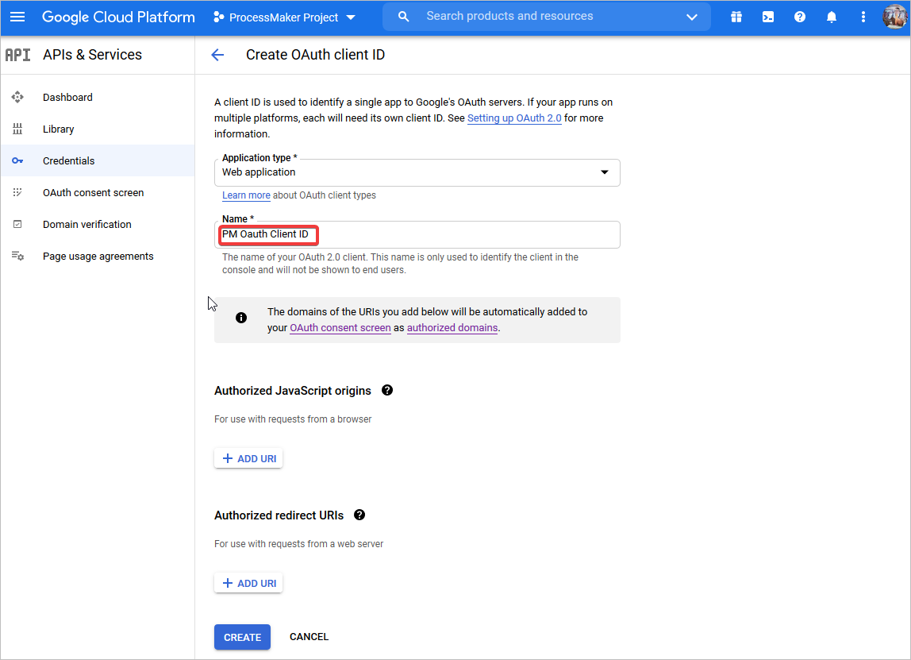Expand the search bar dropdown arrow
Screen dimensions: 911x660
tap(691, 17)
